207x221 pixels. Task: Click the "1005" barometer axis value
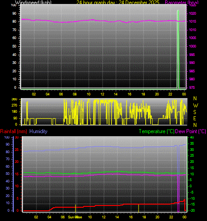point(192,38)
